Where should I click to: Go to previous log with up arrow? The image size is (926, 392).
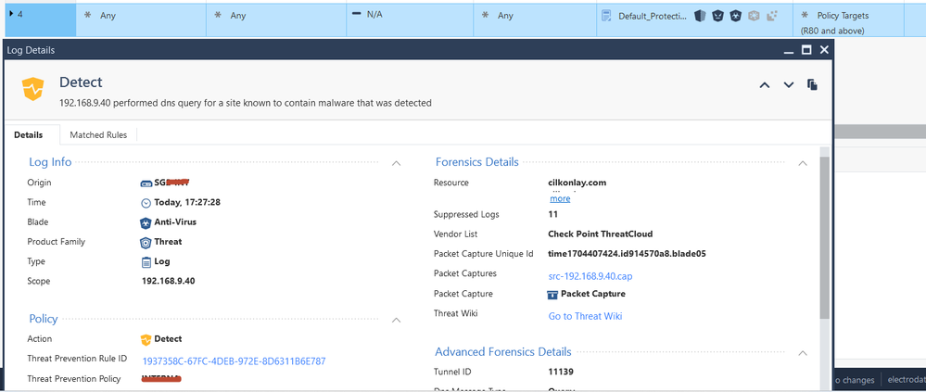[x=765, y=85]
